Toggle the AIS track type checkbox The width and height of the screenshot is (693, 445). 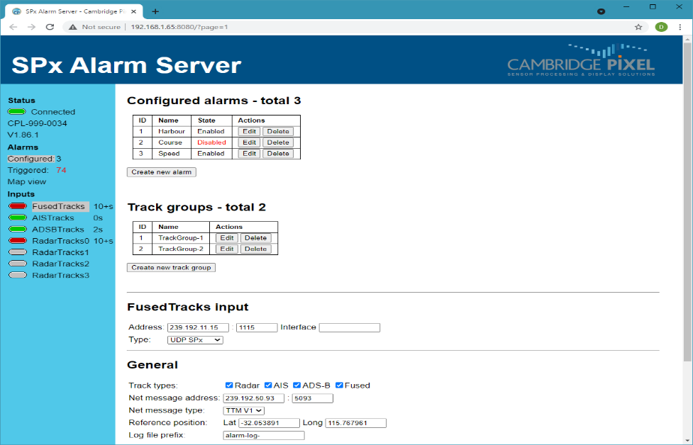tap(268, 385)
